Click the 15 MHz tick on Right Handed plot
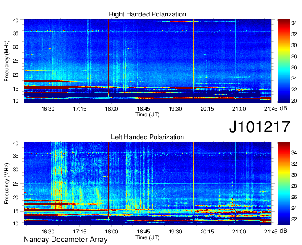Screen dimensions: 302x245 pyautogui.click(x=16, y=89)
